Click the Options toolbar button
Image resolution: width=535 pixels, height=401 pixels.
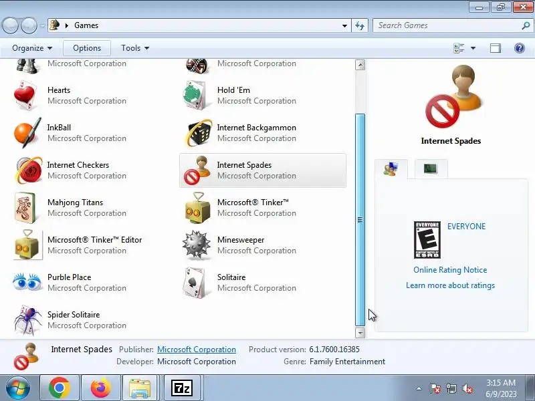(x=87, y=48)
